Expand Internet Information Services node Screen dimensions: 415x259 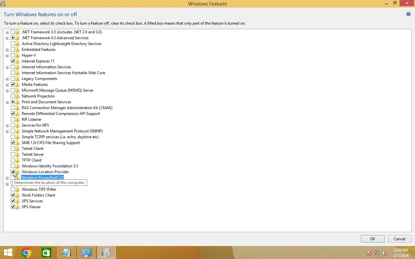click(7, 67)
